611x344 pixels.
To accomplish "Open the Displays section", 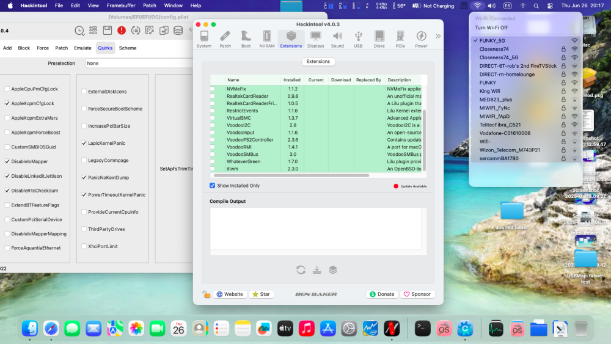I will tap(316, 39).
